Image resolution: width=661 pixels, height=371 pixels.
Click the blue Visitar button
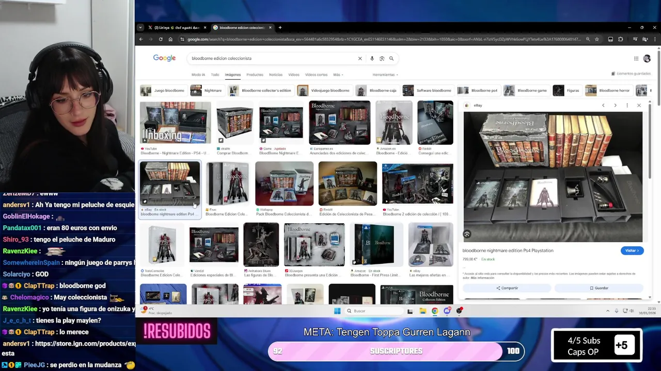click(632, 250)
